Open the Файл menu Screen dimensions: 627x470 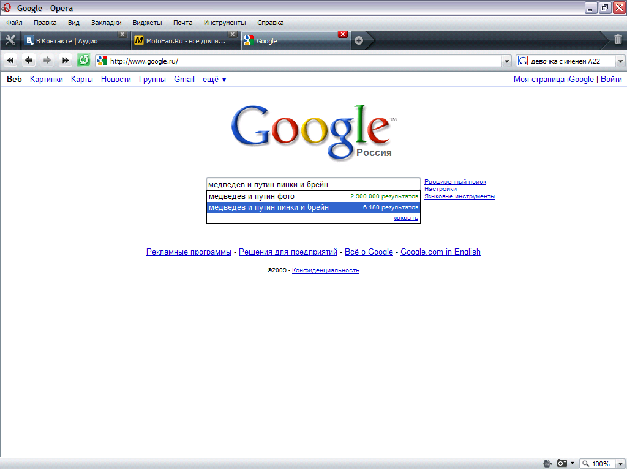coord(15,23)
